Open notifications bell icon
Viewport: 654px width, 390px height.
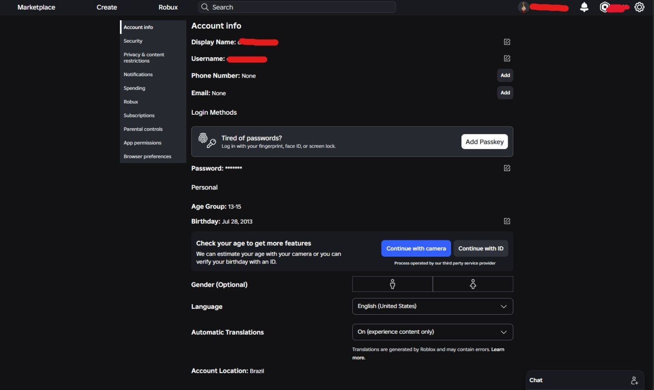click(585, 7)
